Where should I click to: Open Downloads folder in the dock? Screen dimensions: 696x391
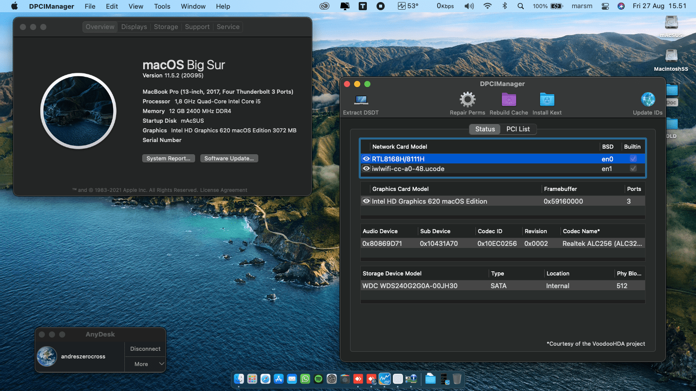click(x=431, y=379)
